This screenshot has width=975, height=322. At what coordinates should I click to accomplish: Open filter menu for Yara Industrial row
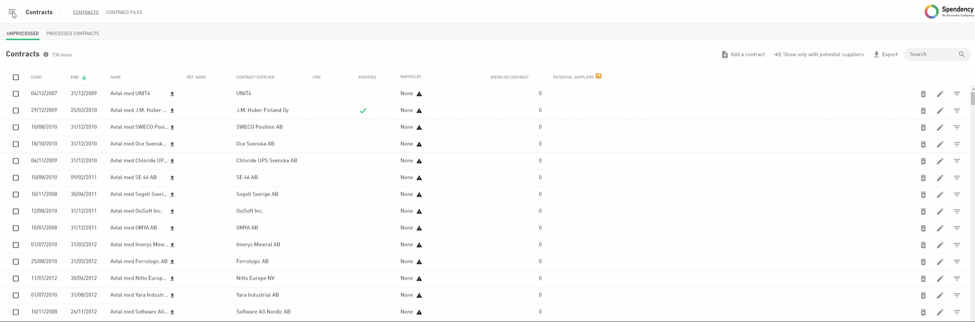[x=957, y=295]
